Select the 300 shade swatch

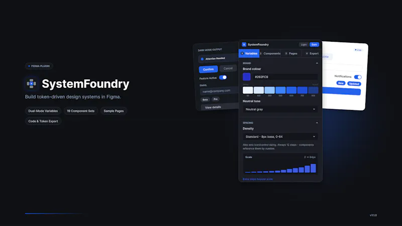pos(269,90)
